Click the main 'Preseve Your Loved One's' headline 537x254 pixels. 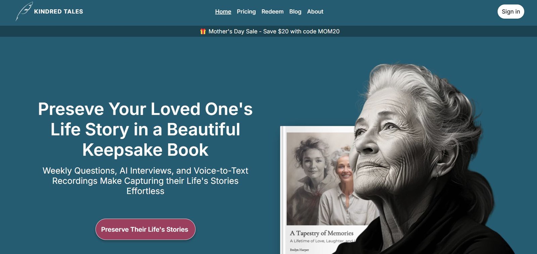coord(145,109)
